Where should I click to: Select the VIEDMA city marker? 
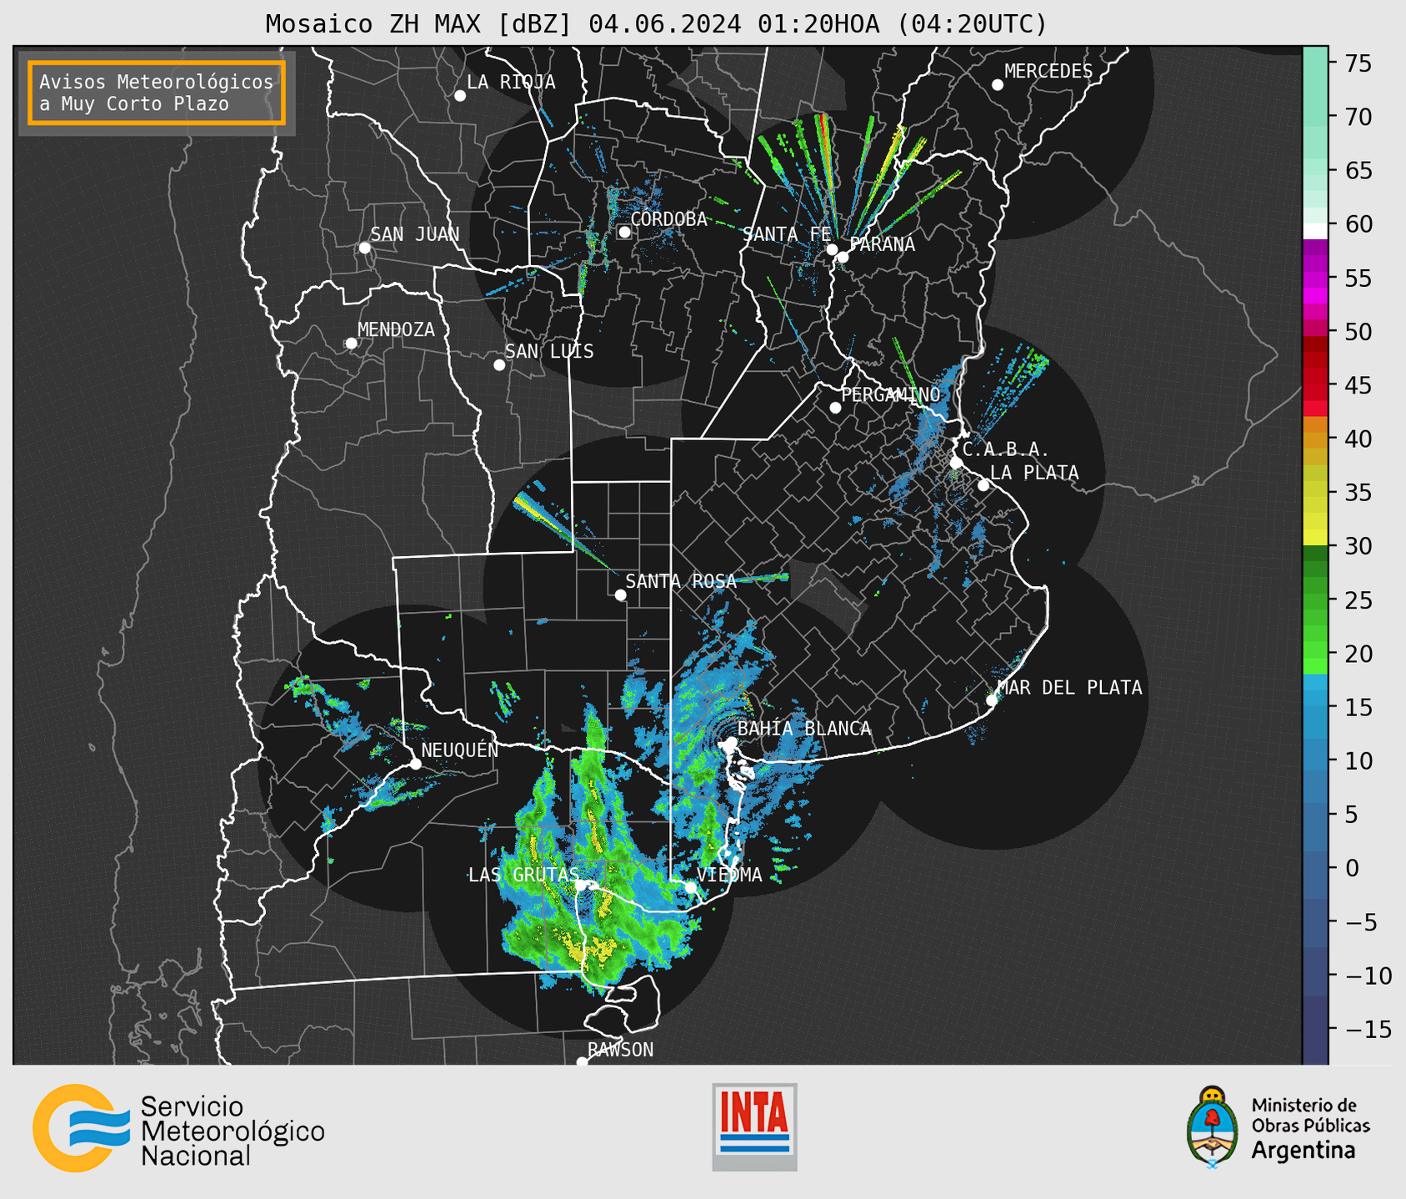(x=691, y=888)
